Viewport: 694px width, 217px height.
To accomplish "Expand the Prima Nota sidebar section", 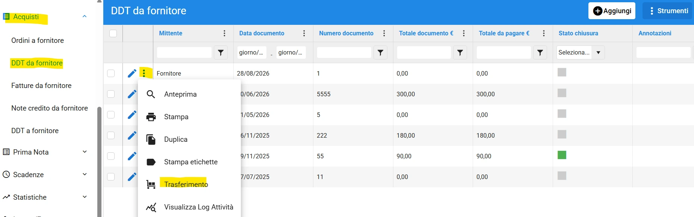I will (x=85, y=152).
